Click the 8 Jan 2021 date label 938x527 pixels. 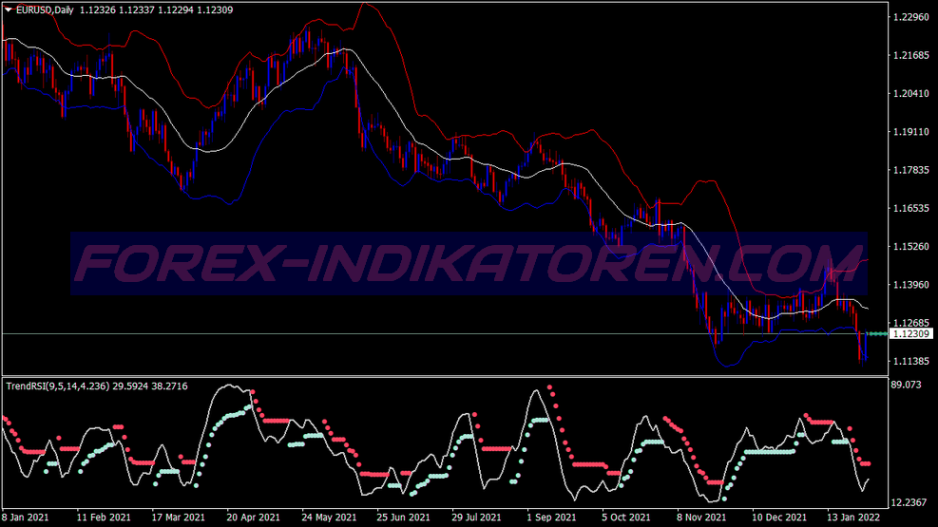25,518
